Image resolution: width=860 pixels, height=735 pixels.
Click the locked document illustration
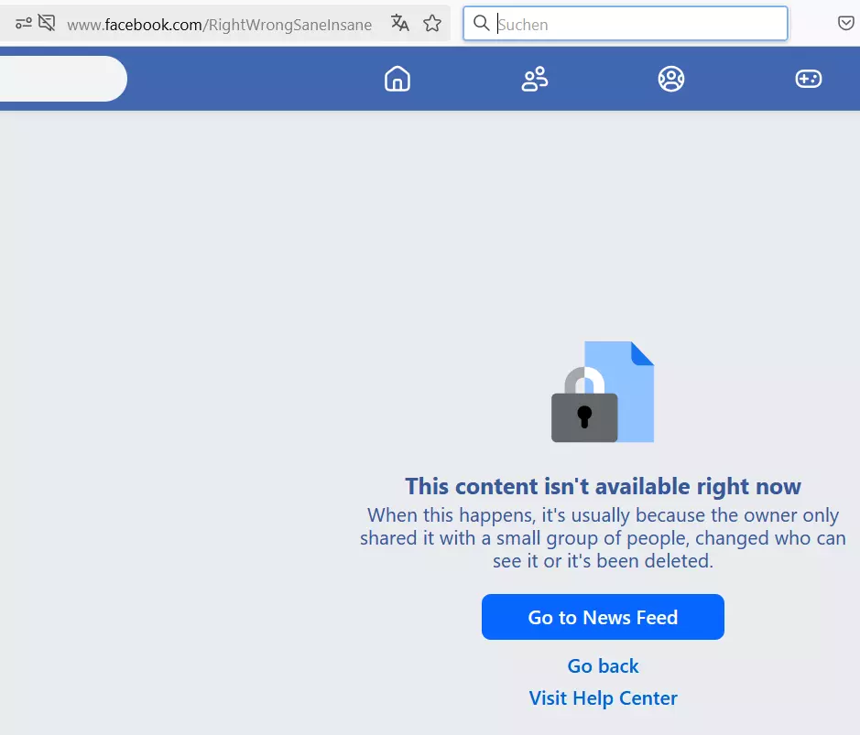pyautogui.click(x=603, y=392)
